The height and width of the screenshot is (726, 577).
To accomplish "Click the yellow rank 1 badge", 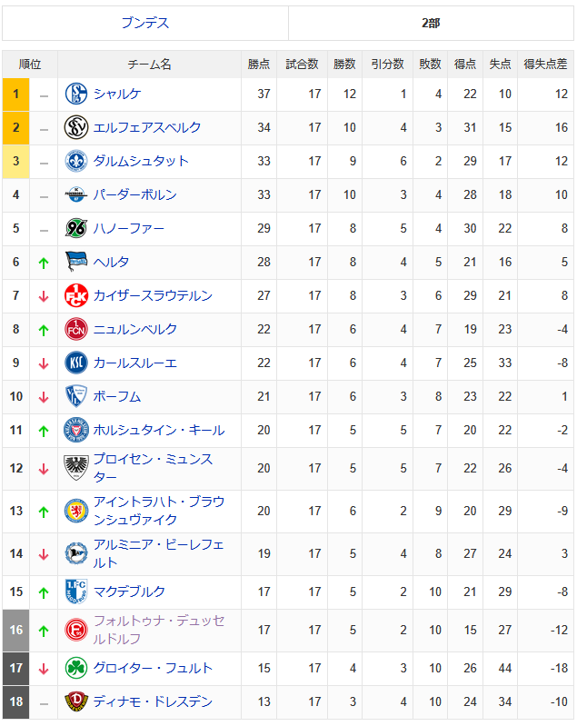I will [x=15, y=94].
